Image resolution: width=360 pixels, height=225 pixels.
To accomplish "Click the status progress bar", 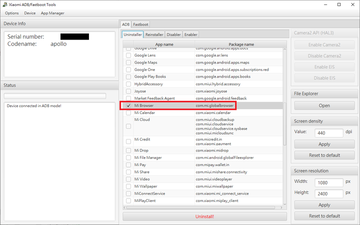I will (x=55, y=95).
